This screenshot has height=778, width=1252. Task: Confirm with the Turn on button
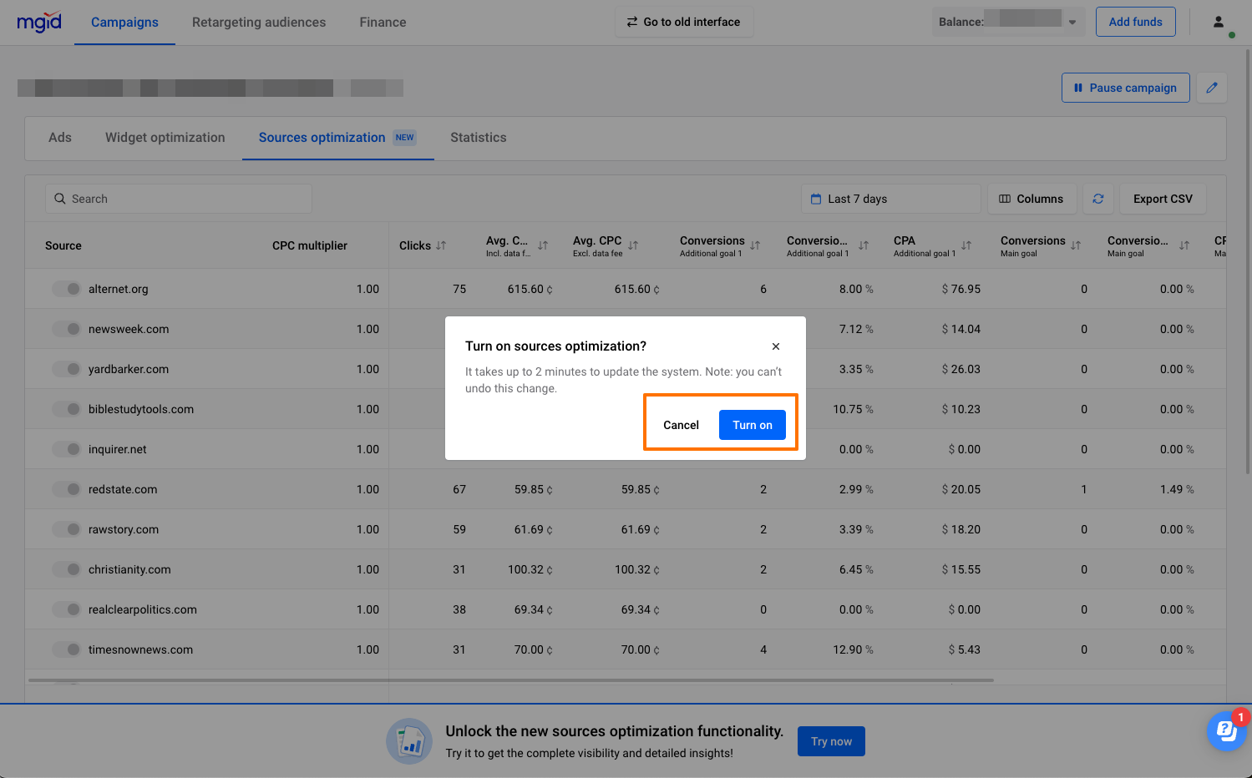pos(752,425)
